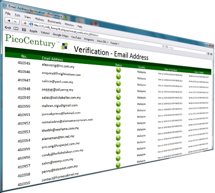Screen dimensions: 215x193
Task: Reload the page with the refresh icon
Action: click(x=163, y=46)
